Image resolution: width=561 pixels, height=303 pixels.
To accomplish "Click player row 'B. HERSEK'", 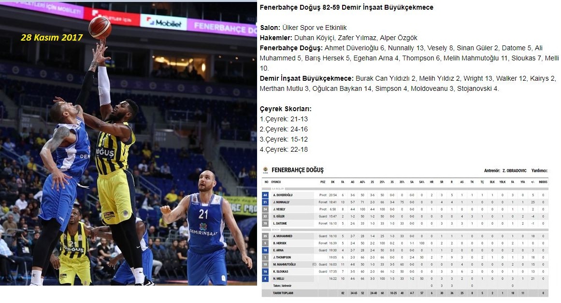I will (405, 243).
